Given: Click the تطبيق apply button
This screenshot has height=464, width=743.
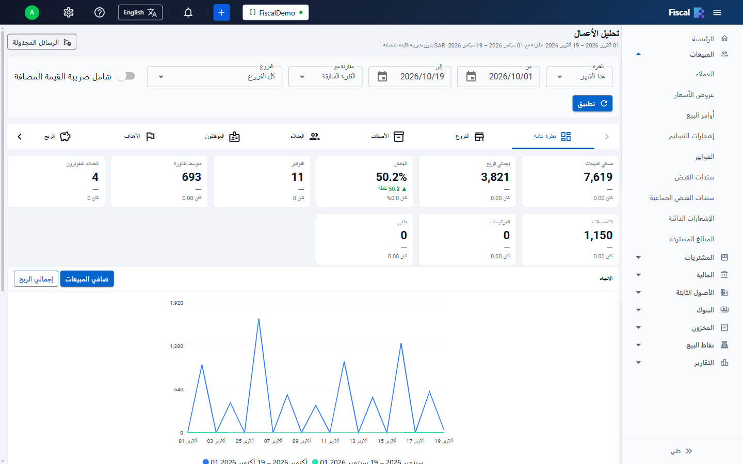Looking at the screenshot, I should pos(592,104).
